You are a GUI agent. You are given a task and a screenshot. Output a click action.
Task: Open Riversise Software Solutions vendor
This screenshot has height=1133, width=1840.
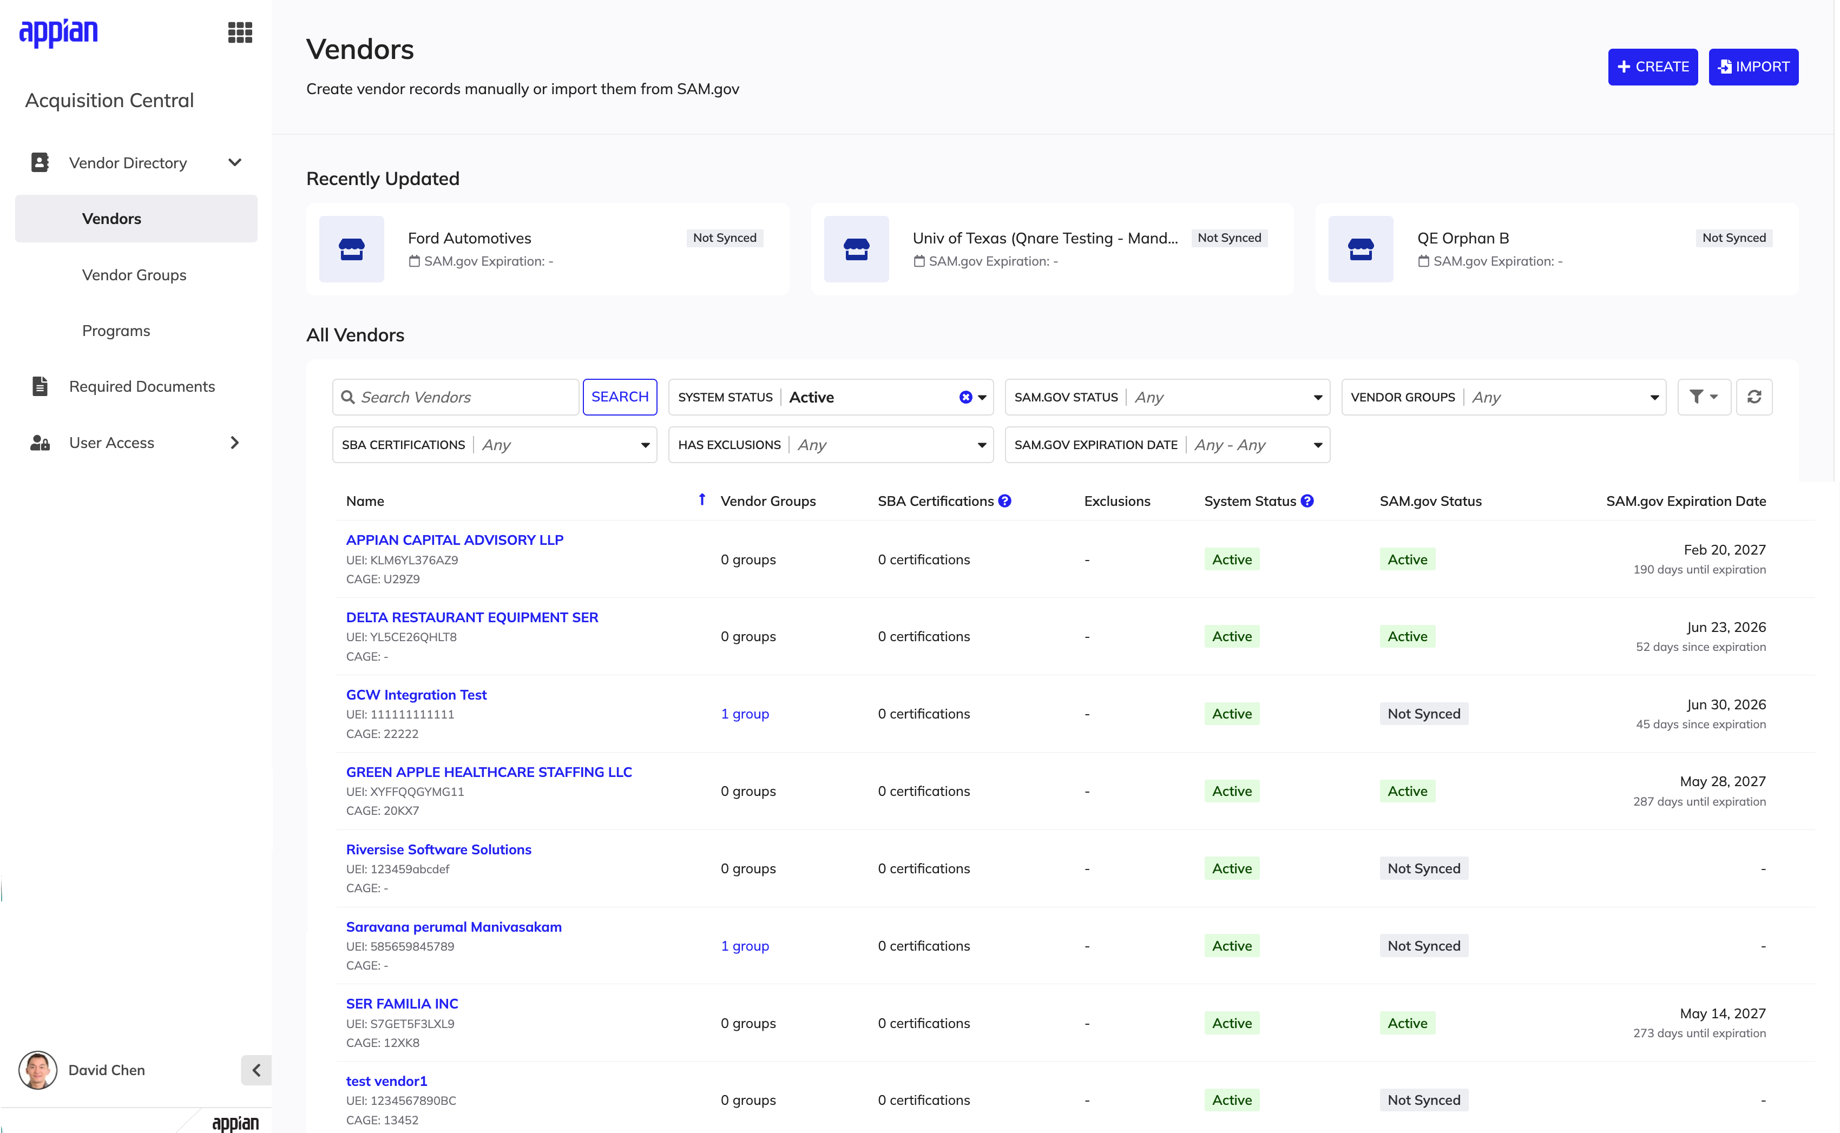[438, 849]
